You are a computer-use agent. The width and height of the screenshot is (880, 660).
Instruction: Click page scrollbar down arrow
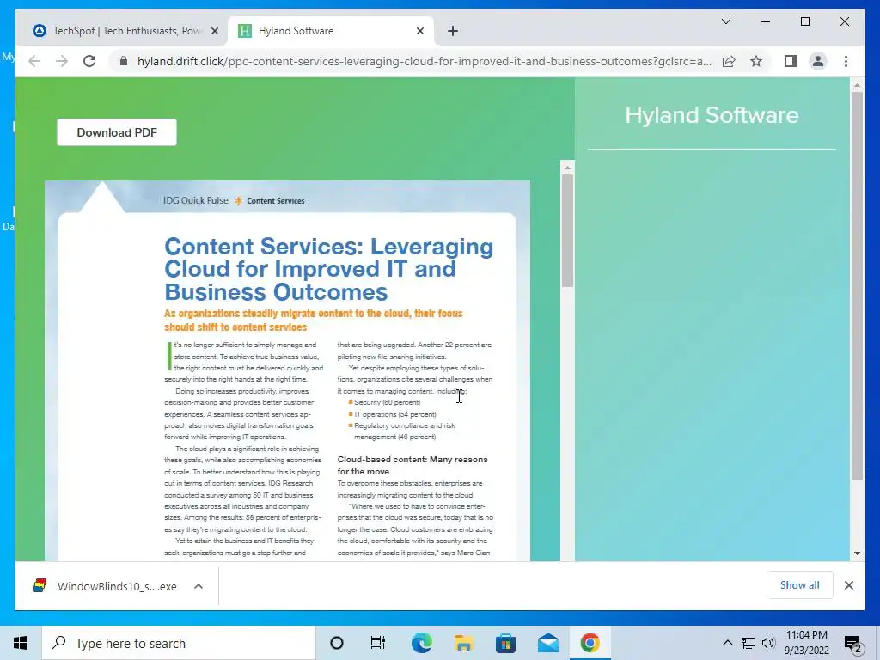[857, 553]
